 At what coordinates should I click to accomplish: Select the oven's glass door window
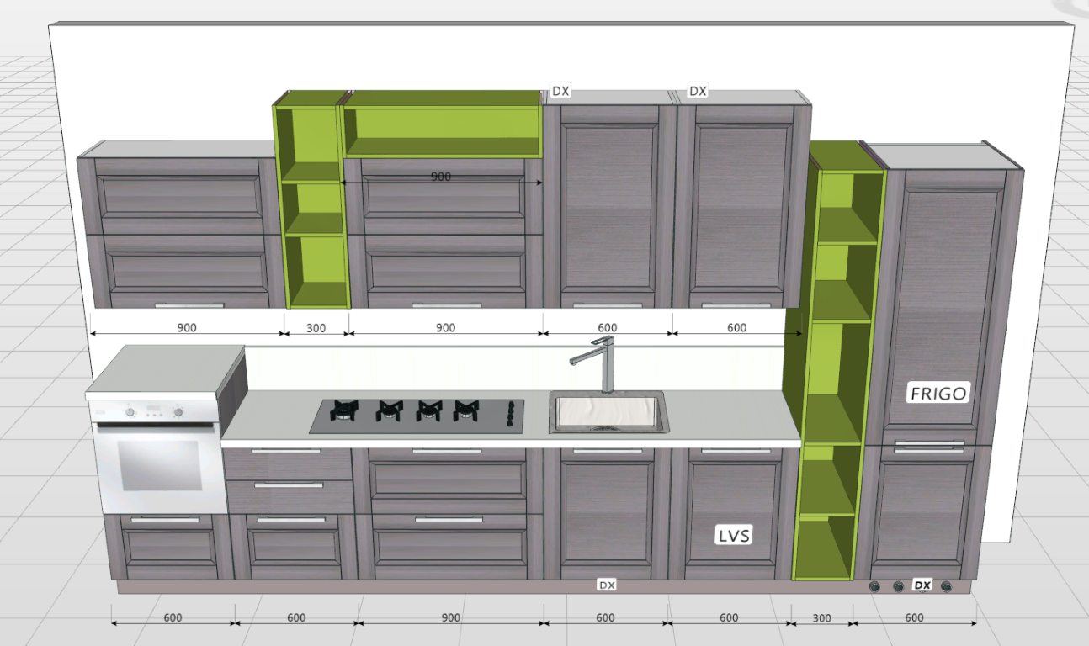tap(160, 465)
